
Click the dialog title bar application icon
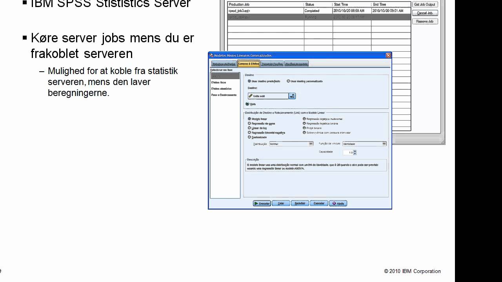(211, 55)
